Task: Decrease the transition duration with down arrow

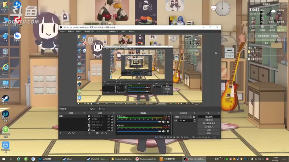Action: 194,121
